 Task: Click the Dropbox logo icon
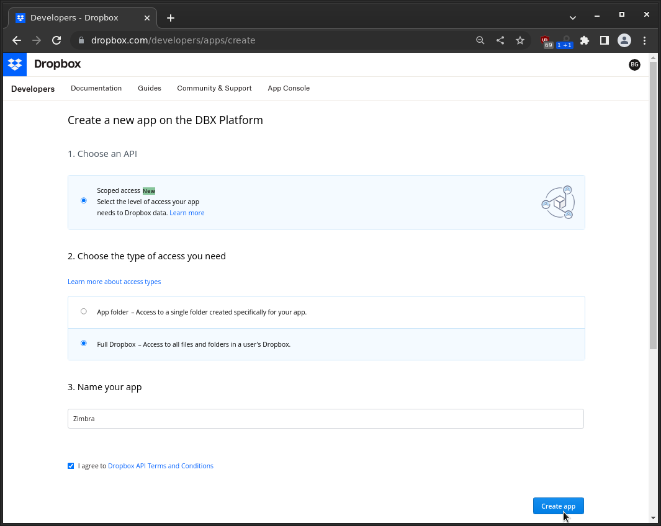point(15,65)
